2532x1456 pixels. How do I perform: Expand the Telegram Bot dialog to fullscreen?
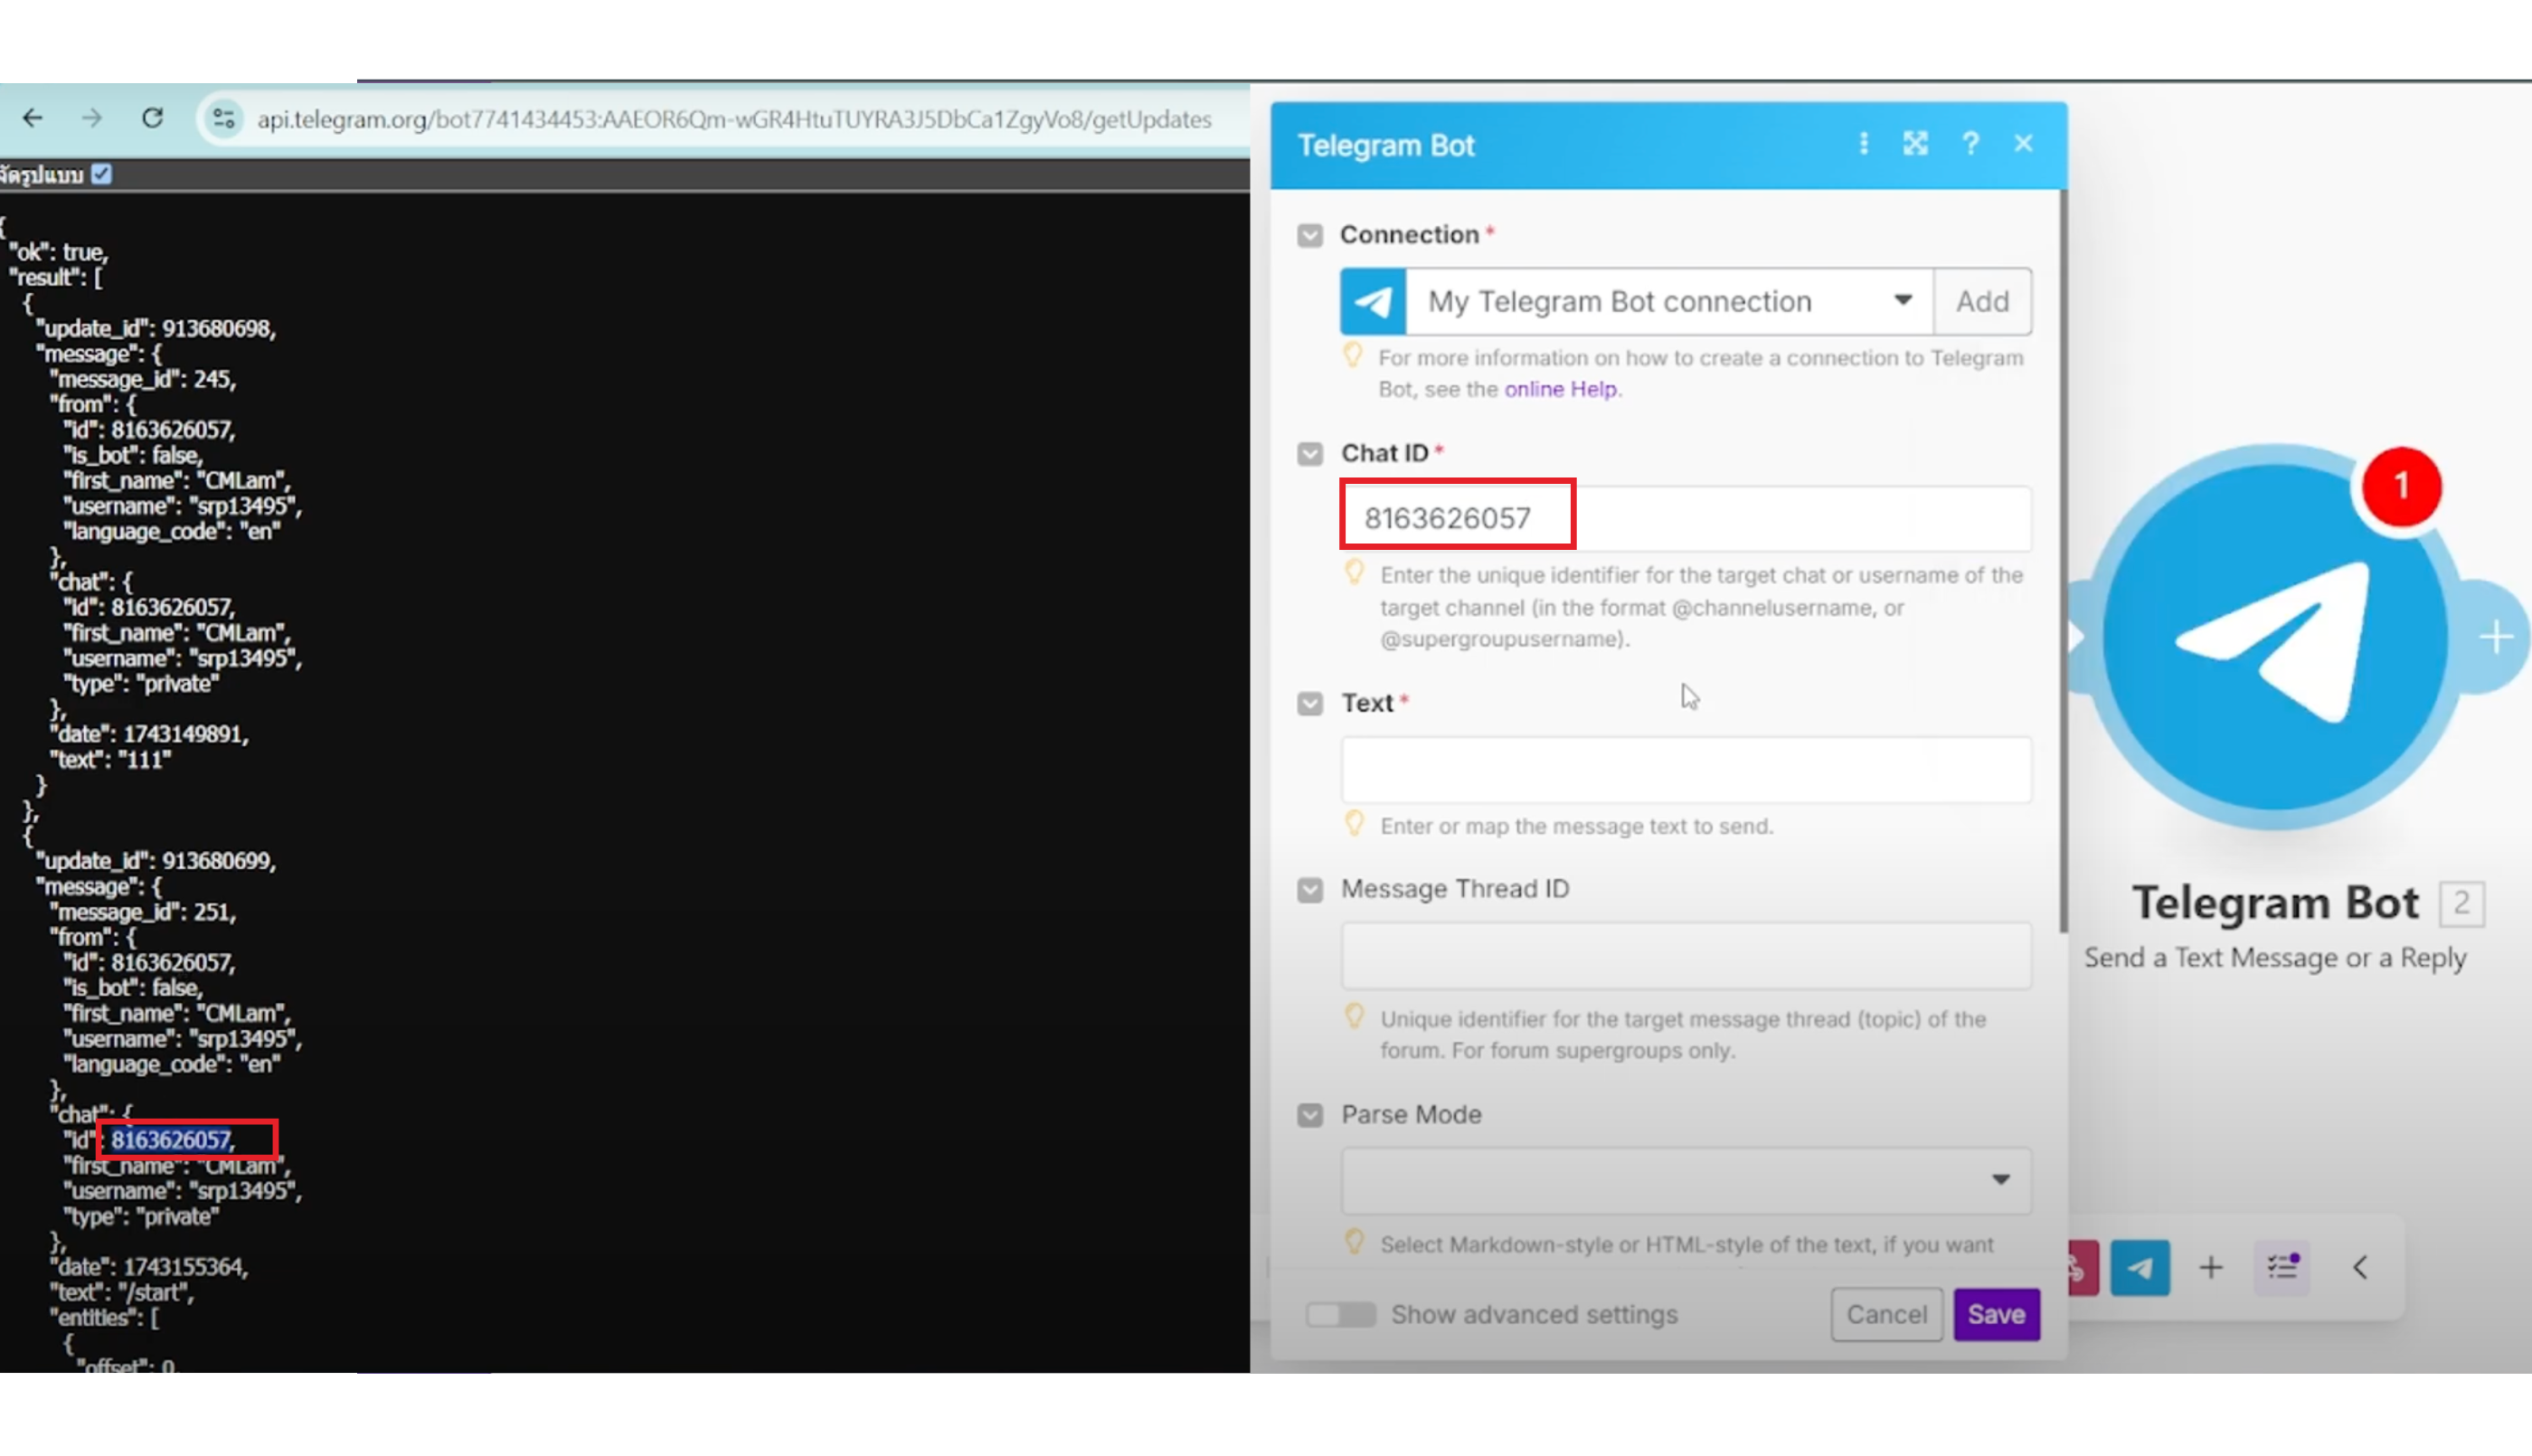(1915, 144)
